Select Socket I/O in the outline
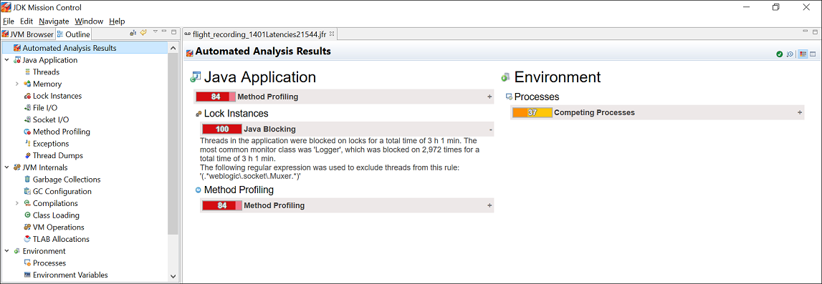Viewport: 822px width, 284px height. coord(51,119)
